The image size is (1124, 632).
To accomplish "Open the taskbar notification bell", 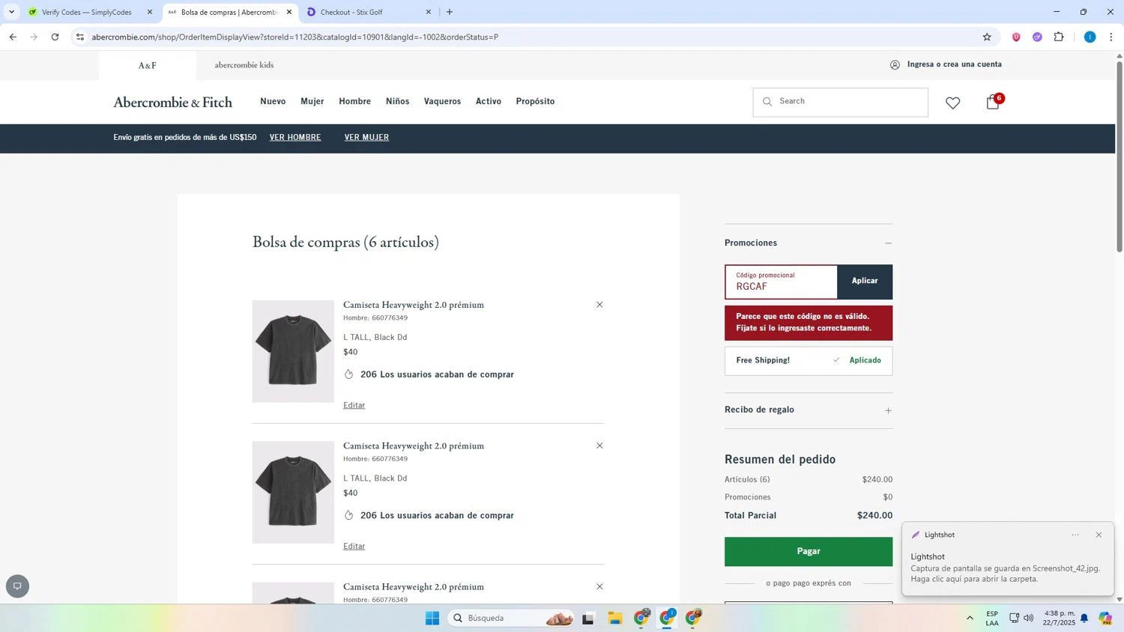I will pyautogui.click(x=1084, y=618).
